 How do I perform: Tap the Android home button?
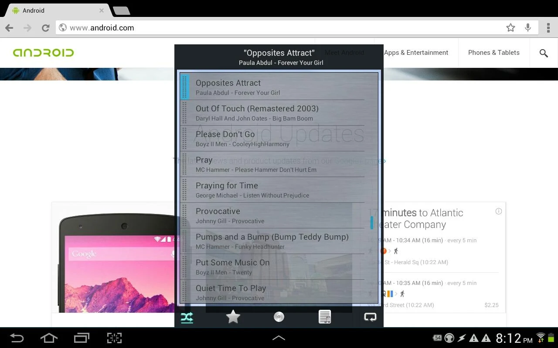point(49,338)
